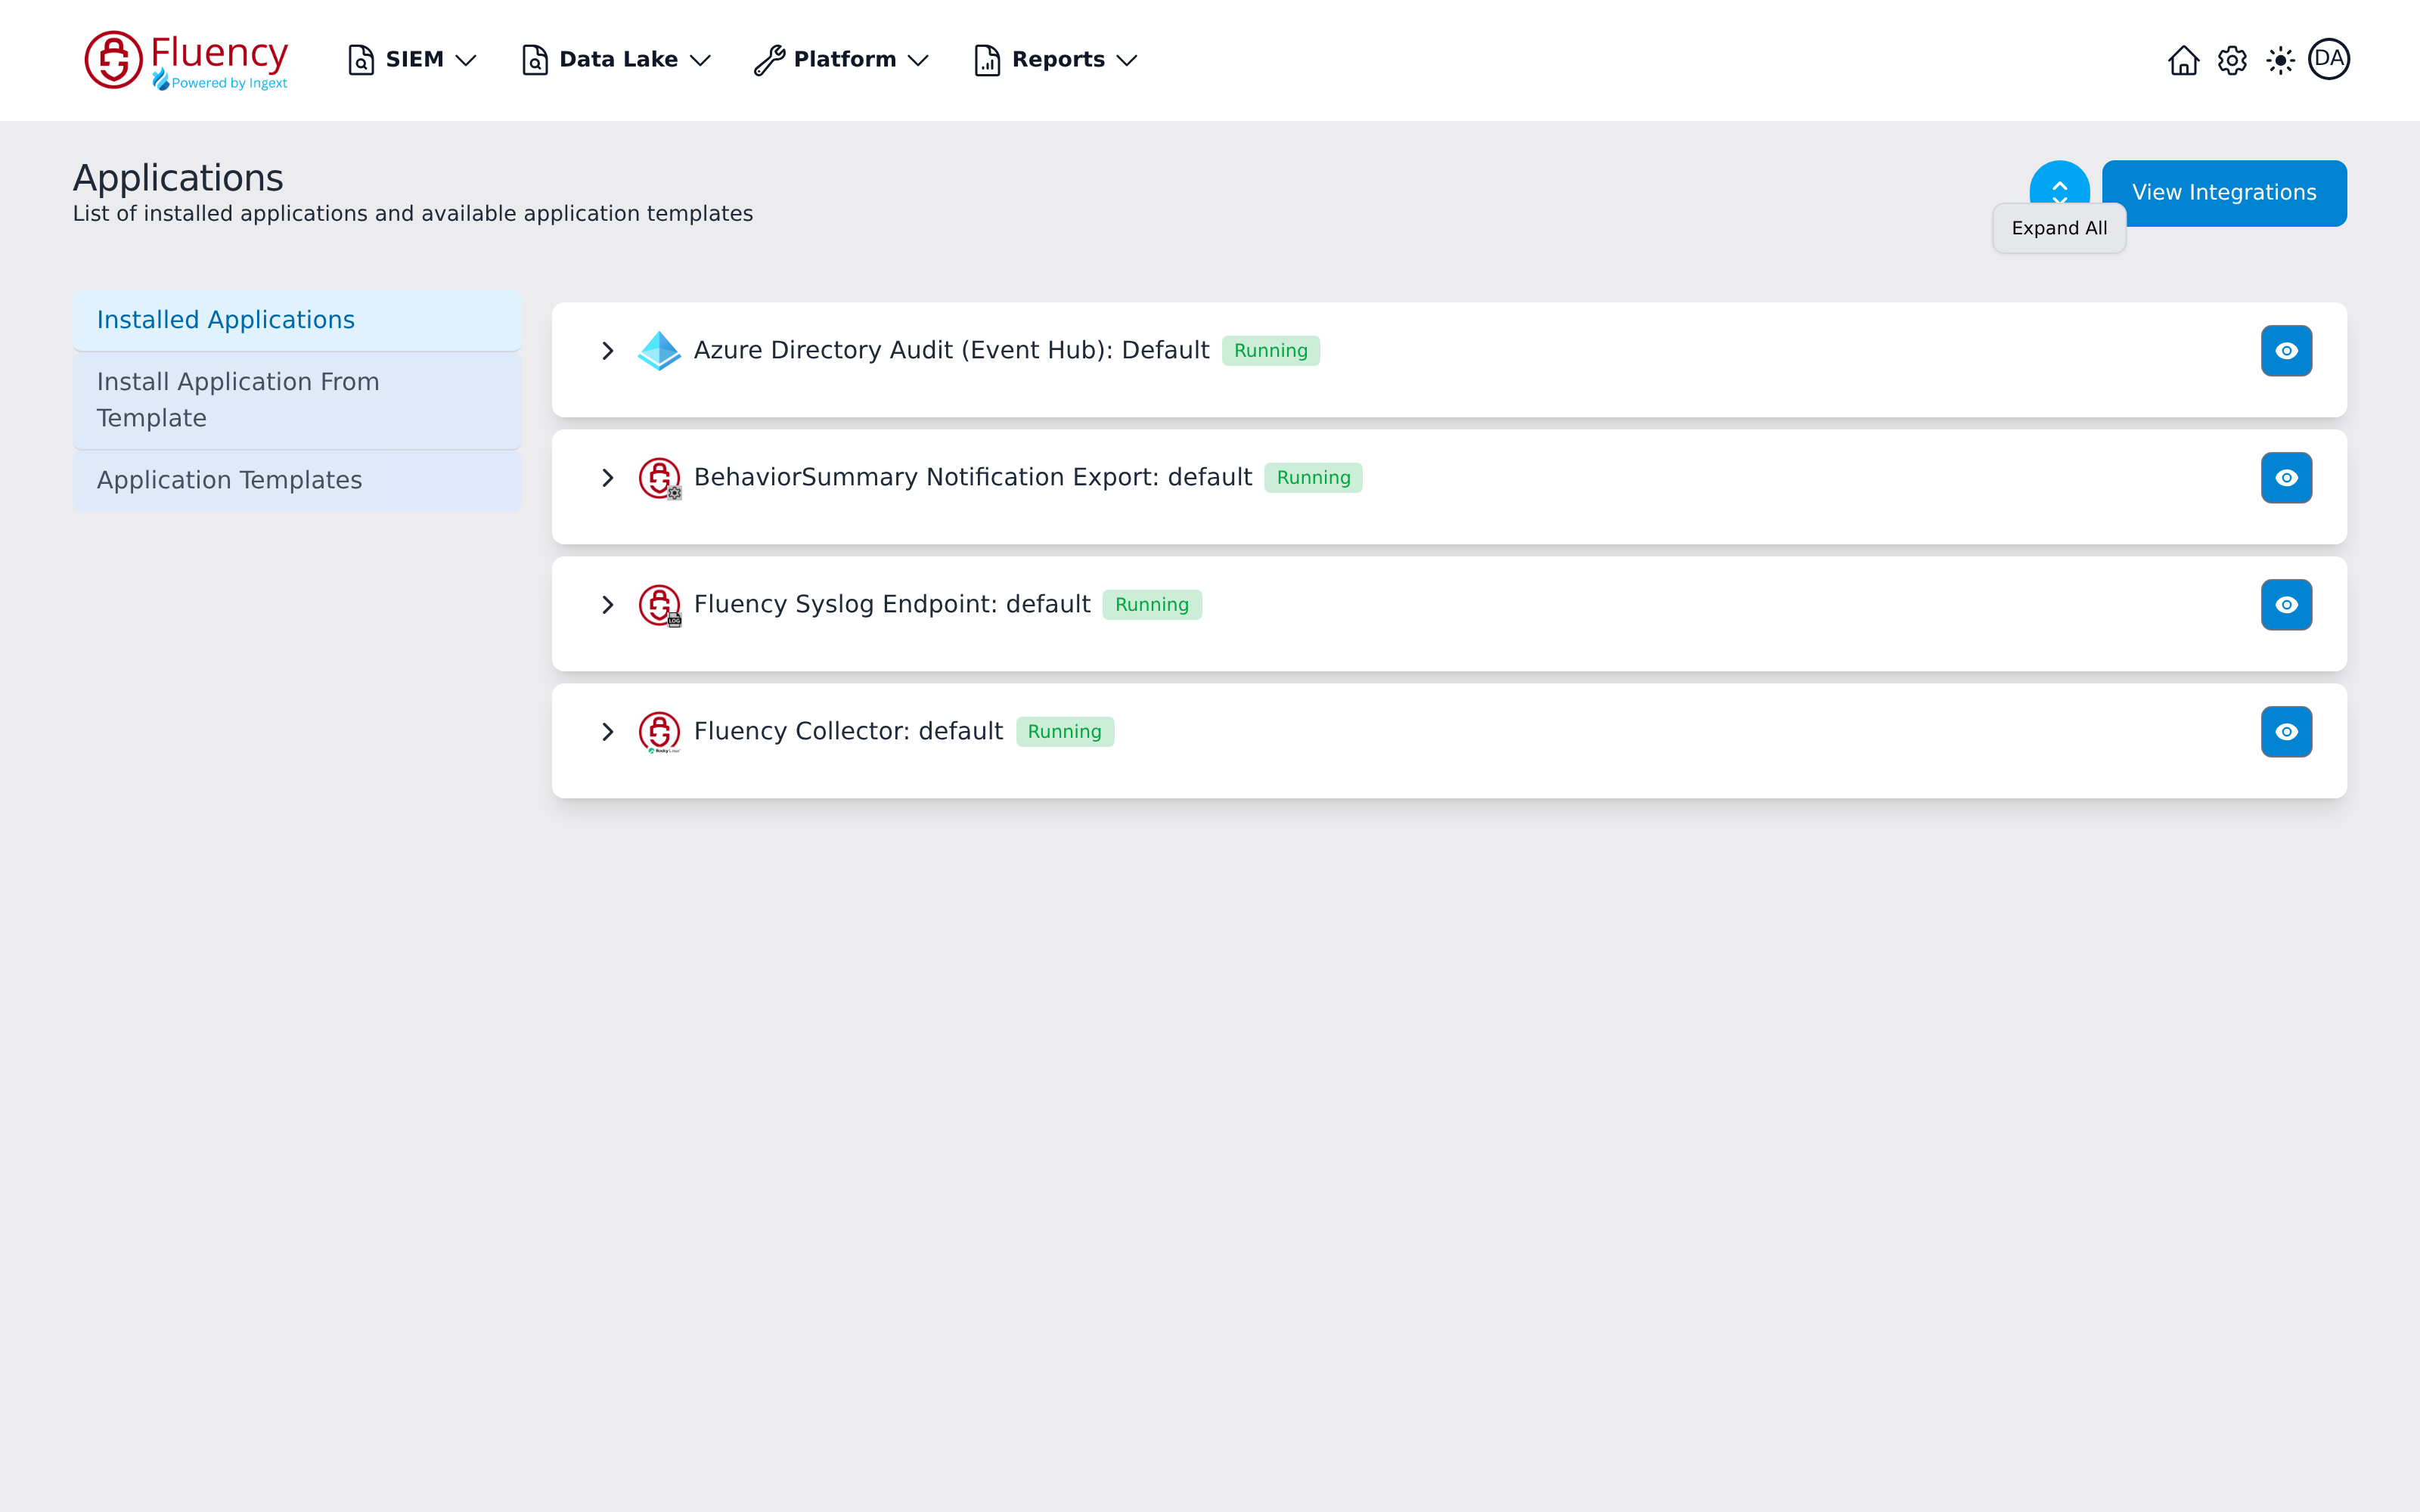Viewport: 2420px width, 1512px height.
Task: Click the View Integrations button
Action: point(2224,193)
